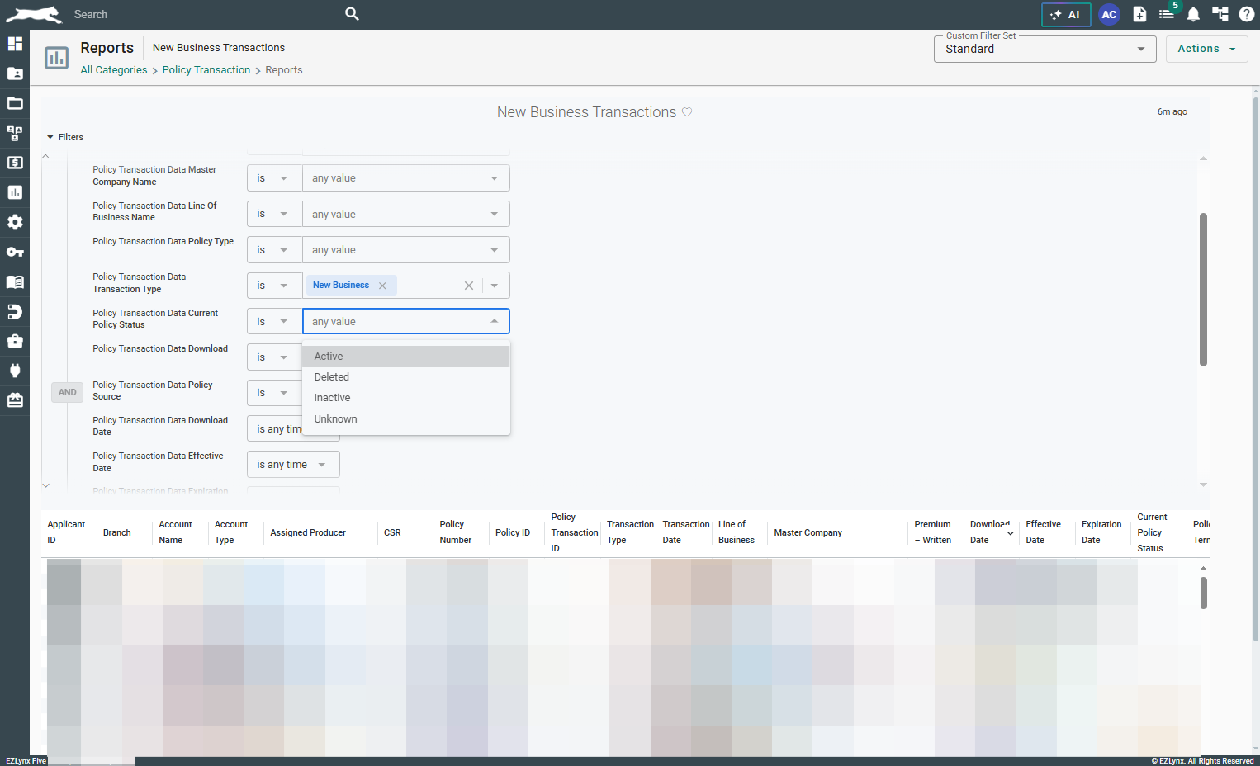Open the gear settings sidebar icon
Screen dimensions: 1260x766
tap(15, 222)
